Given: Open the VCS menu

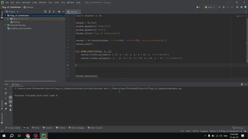Looking at the screenshot, I should click(63, 3).
